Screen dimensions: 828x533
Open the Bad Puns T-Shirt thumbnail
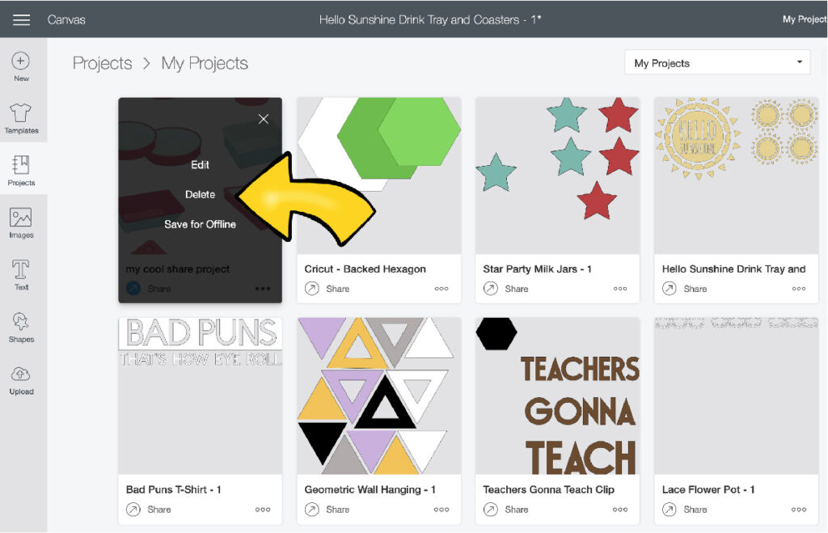201,396
